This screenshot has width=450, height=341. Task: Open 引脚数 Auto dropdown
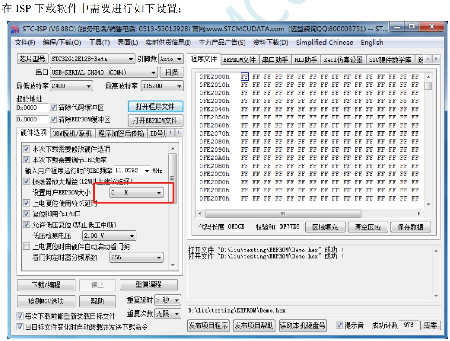pyautogui.click(x=171, y=59)
